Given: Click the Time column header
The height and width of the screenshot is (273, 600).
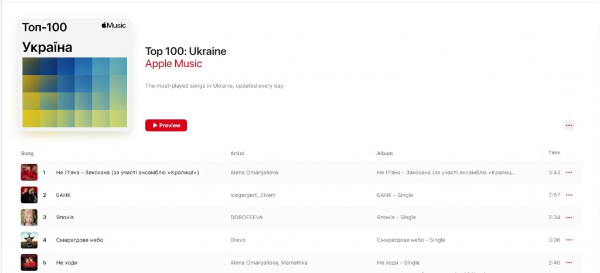Looking at the screenshot, I should point(554,153).
